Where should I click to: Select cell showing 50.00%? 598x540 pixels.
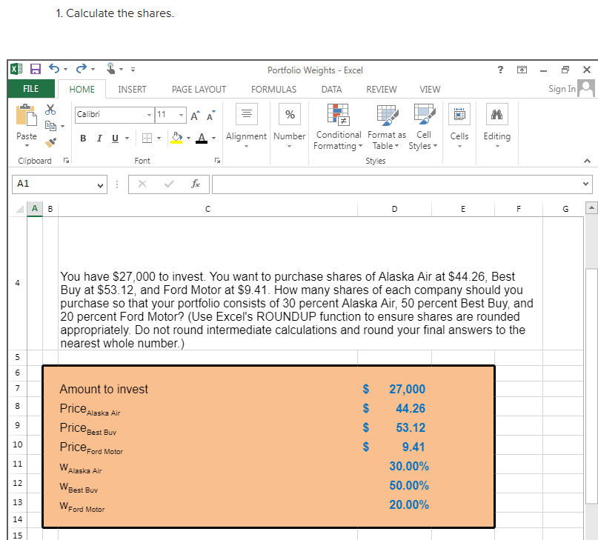tap(394, 485)
